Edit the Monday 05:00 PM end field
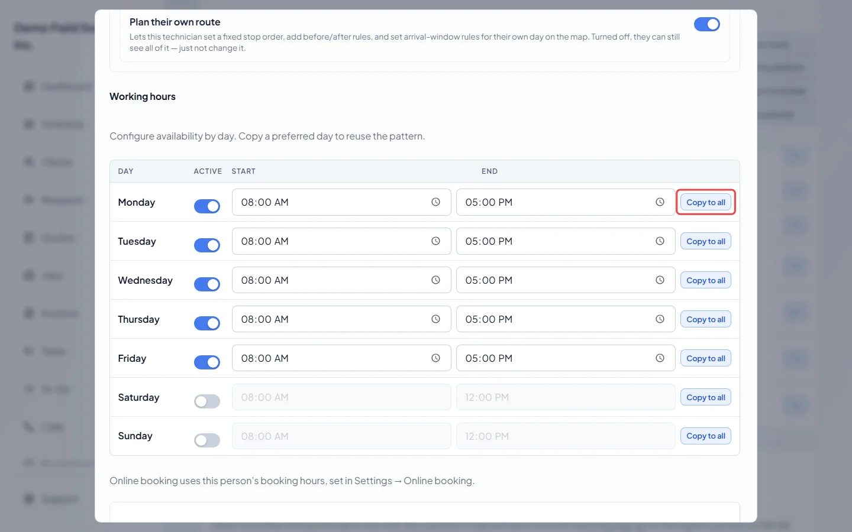This screenshot has width=852, height=532. click(x=566, y=202)
